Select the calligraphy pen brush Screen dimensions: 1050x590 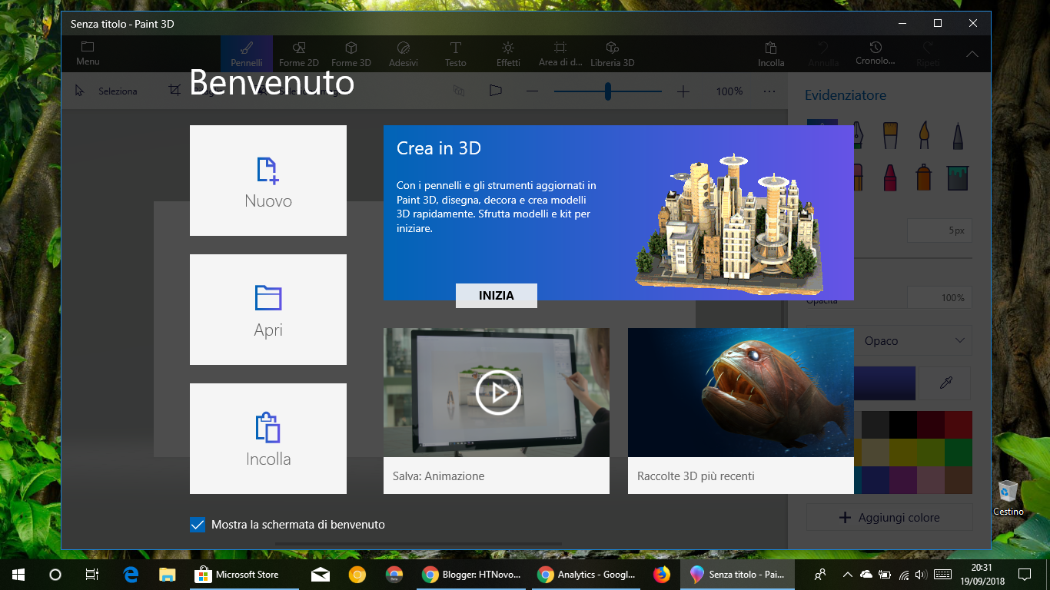pyautogui.click(x=857, y=135)
